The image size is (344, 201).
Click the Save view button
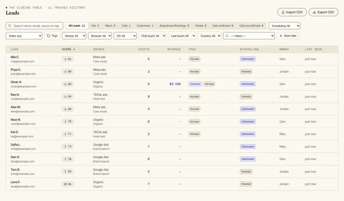(x=288, y=36)
